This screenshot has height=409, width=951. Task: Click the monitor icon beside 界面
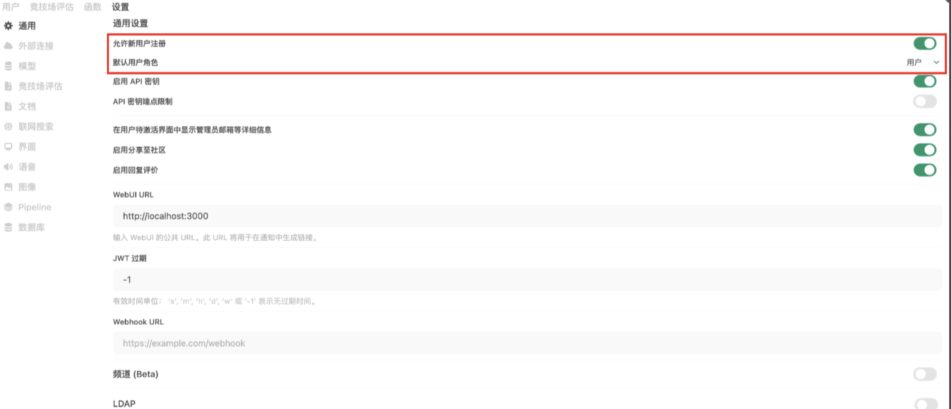pyautogui.click(x=8, y=147)
